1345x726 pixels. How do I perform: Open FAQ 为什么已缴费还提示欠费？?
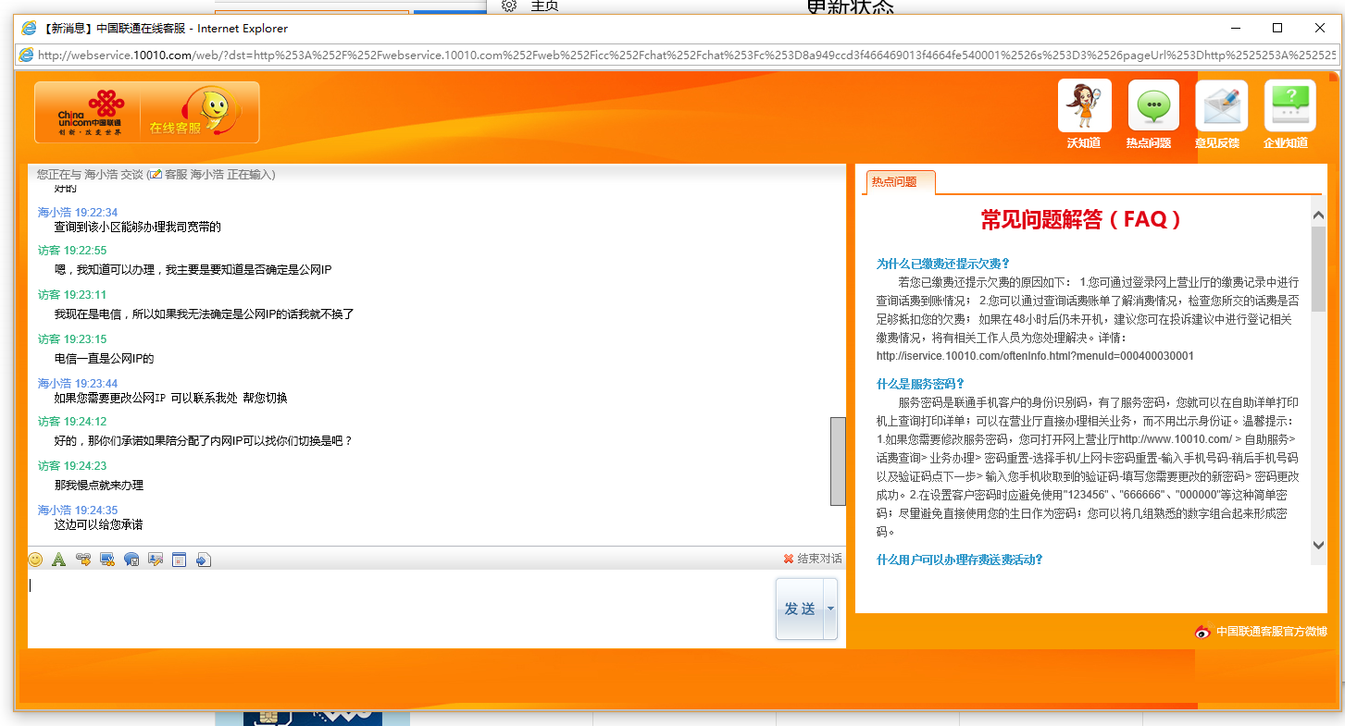pyautogui.click(x=943, y=264)
